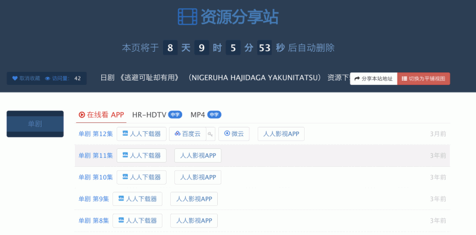The image size is (476, 235).
Task: Click 人人下载器 for 第8集
Action: tap(137, 221)
